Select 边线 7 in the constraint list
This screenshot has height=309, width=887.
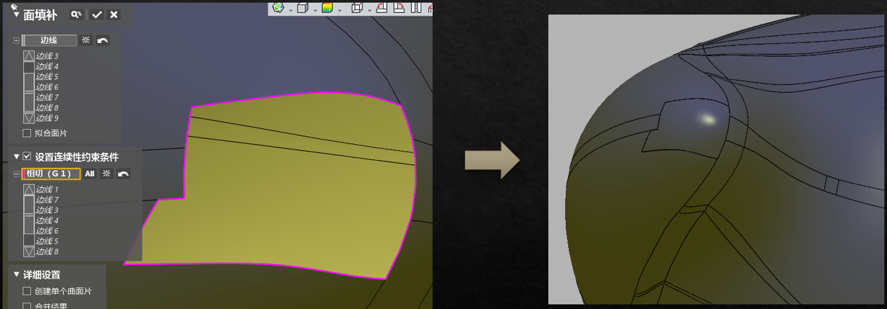click(47, 200)
